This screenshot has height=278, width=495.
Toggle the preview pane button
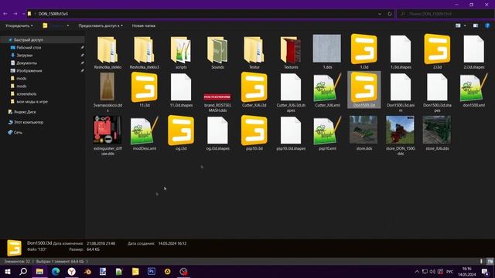pos(476,25)
